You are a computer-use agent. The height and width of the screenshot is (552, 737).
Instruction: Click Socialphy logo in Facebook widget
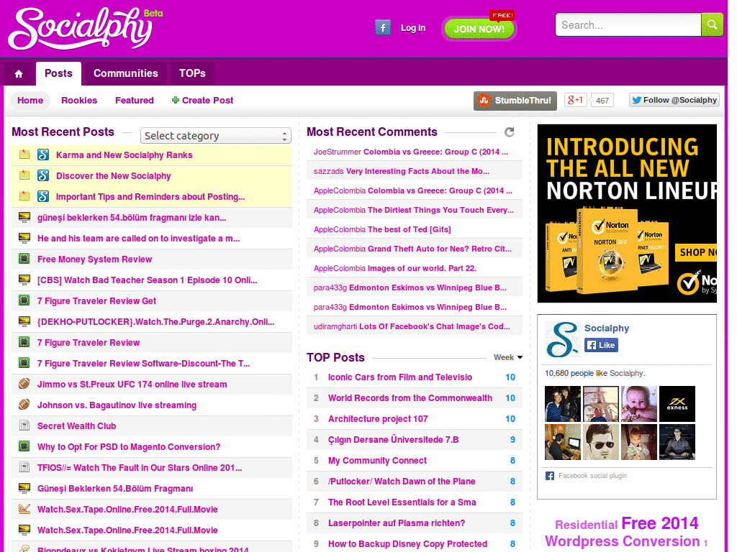[562, 339]
